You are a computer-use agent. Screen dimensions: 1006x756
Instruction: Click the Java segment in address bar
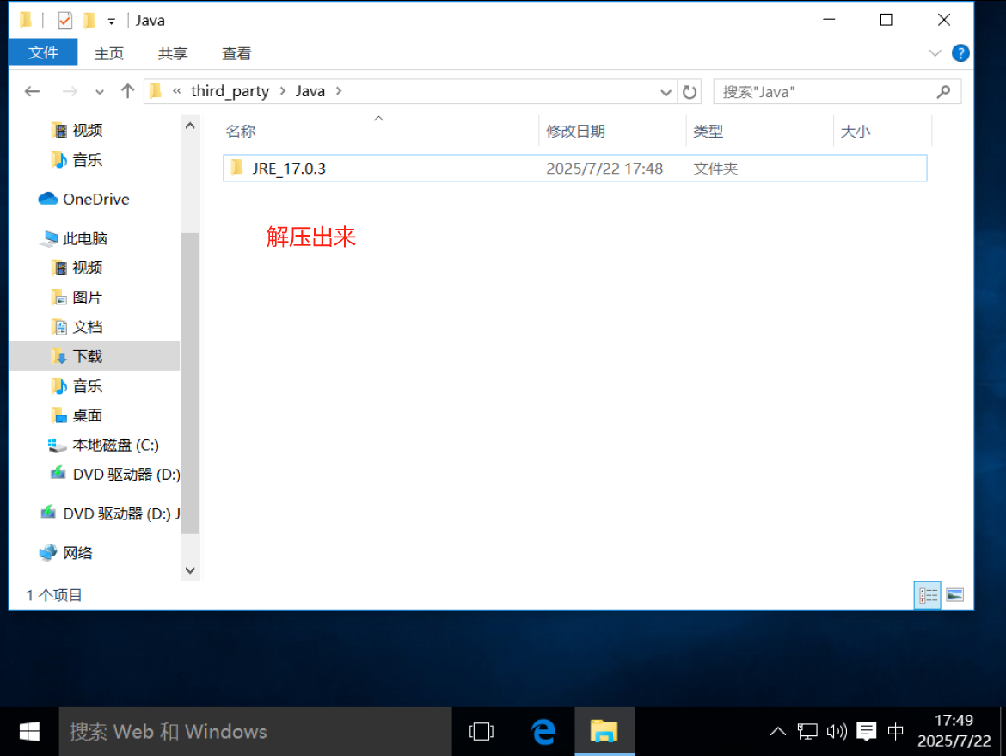tap(310, 91)
